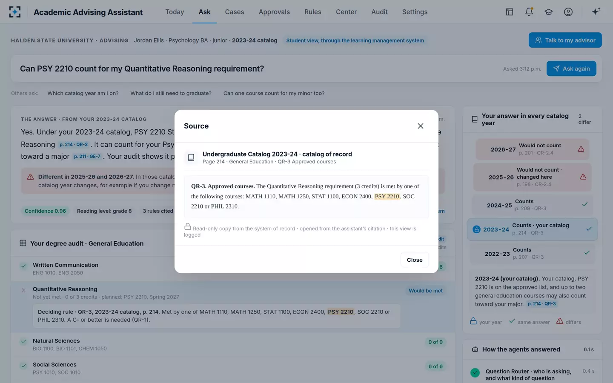This screenshot has width=613, height=383.
Task: Open the p. 211 · GE-7 citation
Action: [87, 157]
